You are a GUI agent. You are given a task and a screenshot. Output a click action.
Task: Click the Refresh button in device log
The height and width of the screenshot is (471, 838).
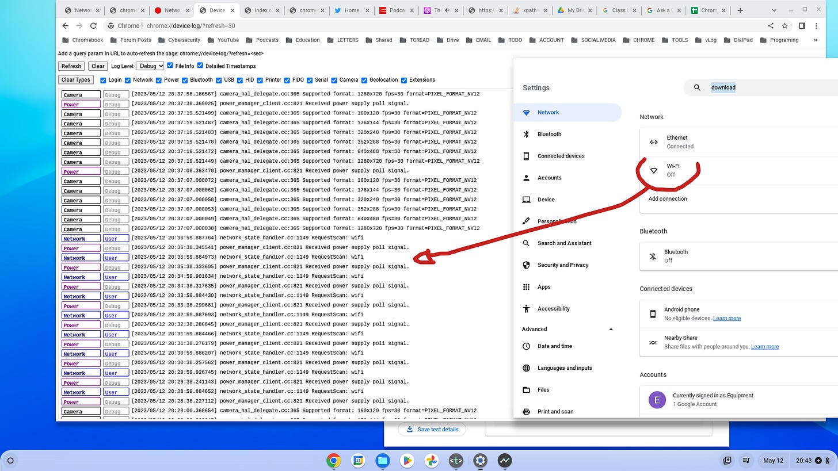click(71, 66)
